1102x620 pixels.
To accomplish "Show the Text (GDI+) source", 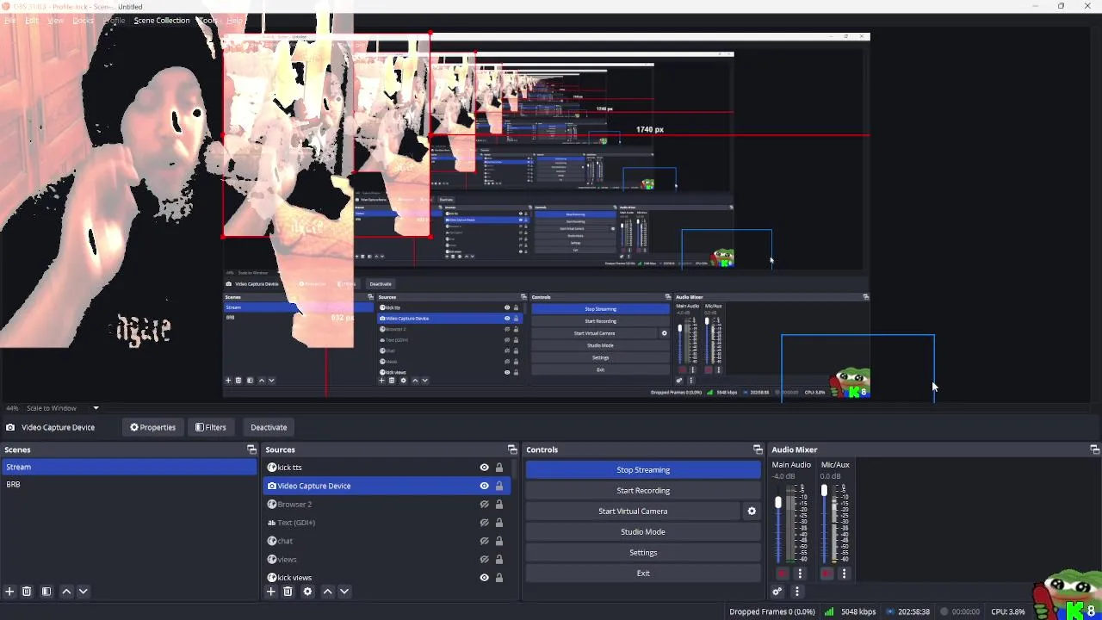I will pyautogui.click(x=484, y=523).
